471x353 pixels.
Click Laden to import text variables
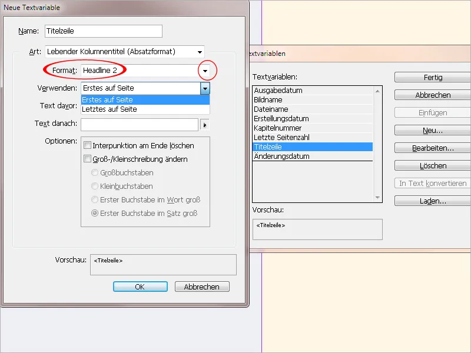[x=432, y=201]
